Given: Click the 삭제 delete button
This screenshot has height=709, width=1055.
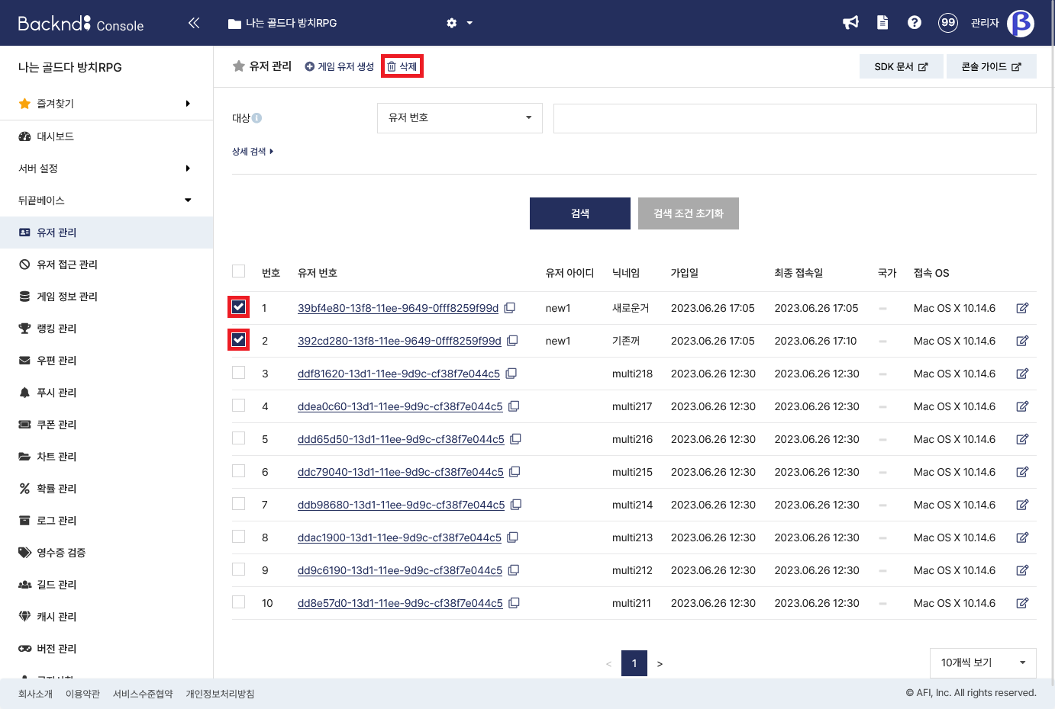Looking at the screenshot, I should pyautogui.click(x=402, y=66).
